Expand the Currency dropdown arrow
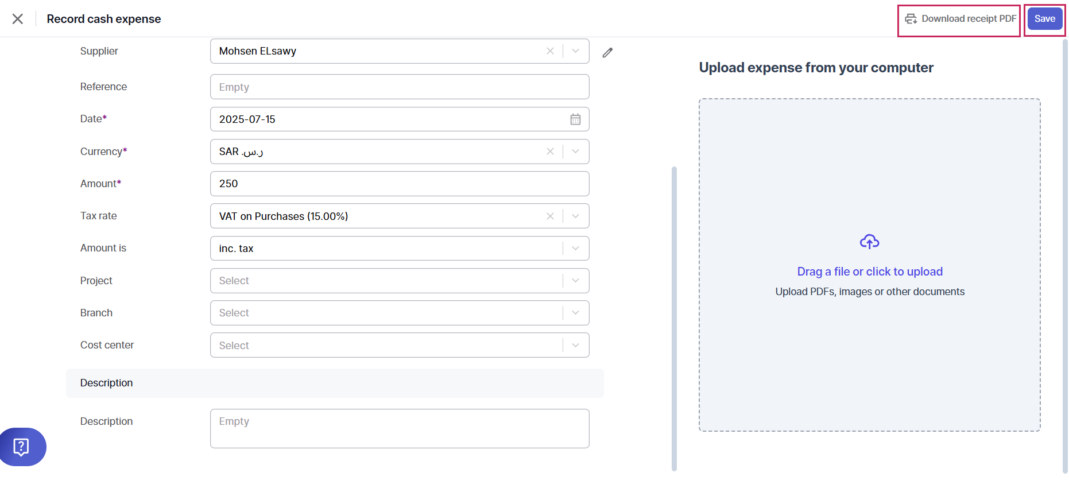The height and width of the screenshot is (492, 1069). coord(576,152)
